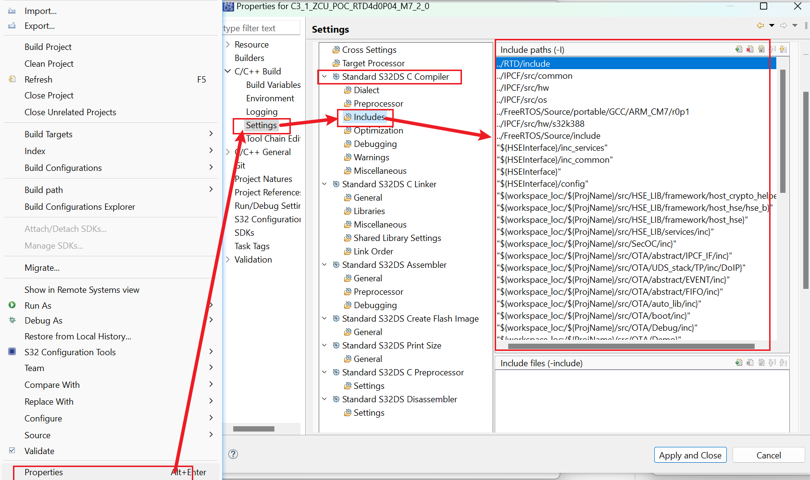
Task: Click the Apply and Close button
Action: (x=690, y=455)
